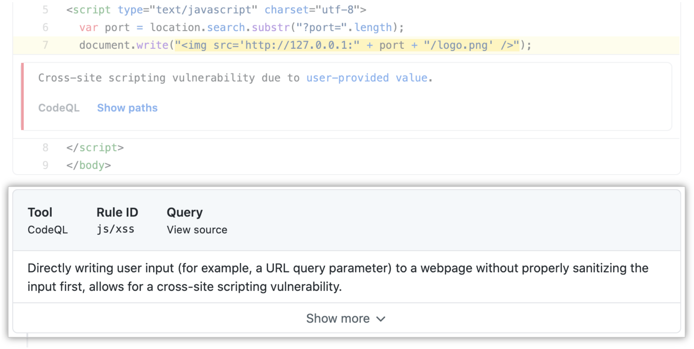This screenshot has height=349, width=694.
Task: Open the user-provided value link
Action: click(367, 77)
